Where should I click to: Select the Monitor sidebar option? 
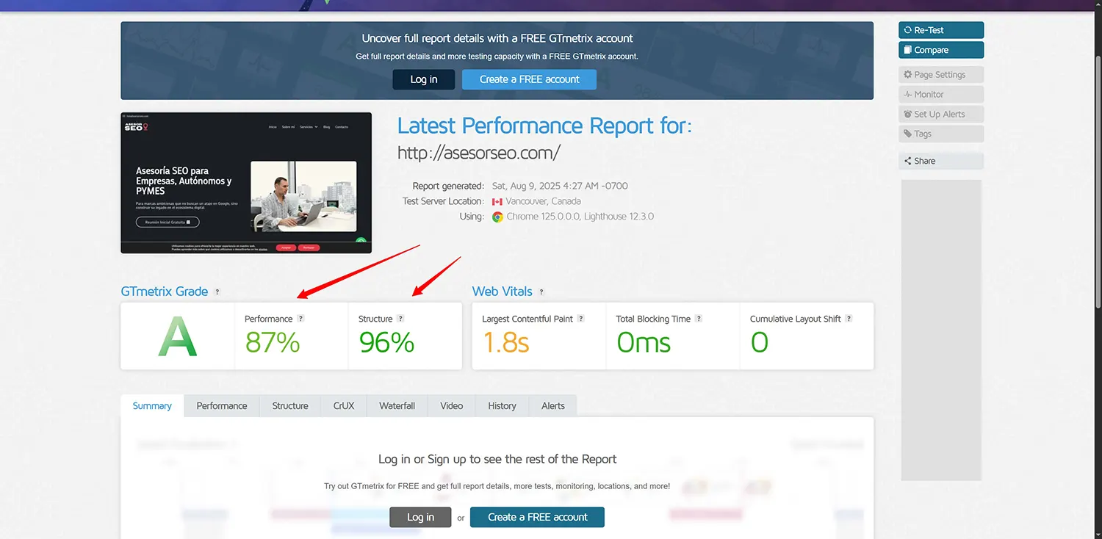tap(940, 95)
